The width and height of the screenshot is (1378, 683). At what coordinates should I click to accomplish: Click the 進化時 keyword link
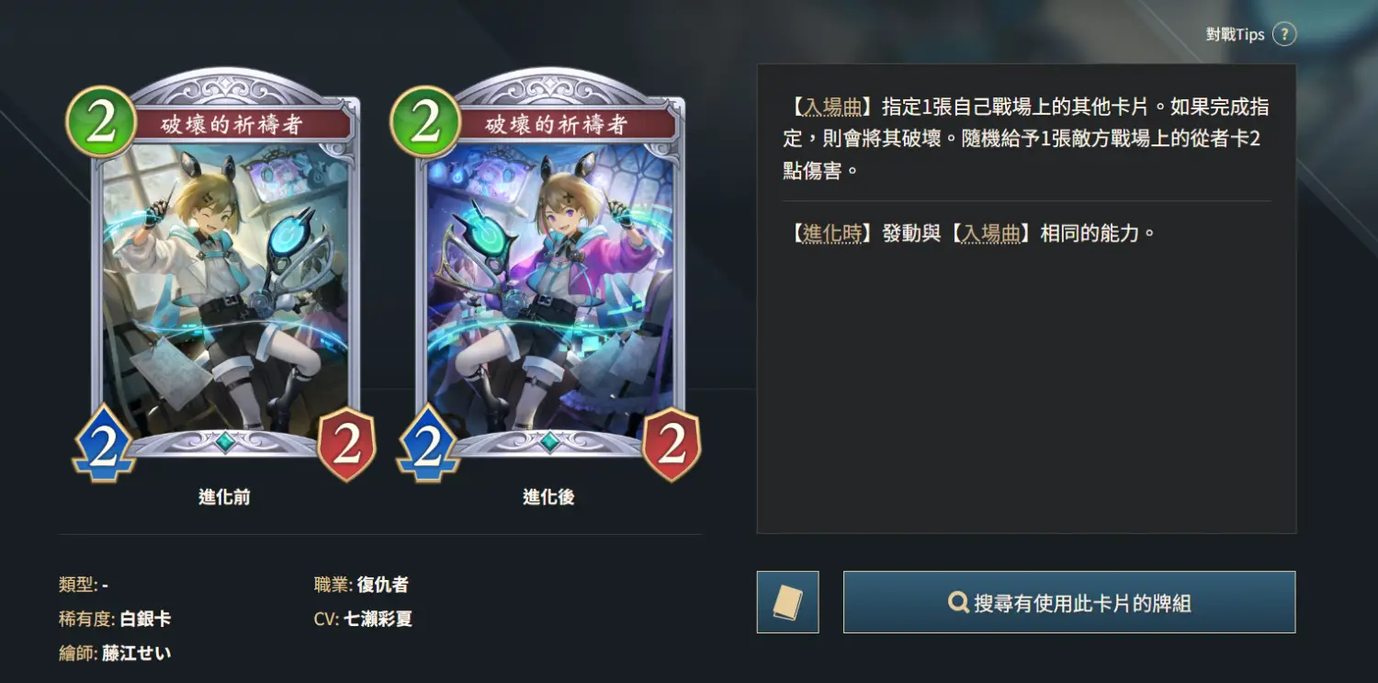tap(832, 233)
